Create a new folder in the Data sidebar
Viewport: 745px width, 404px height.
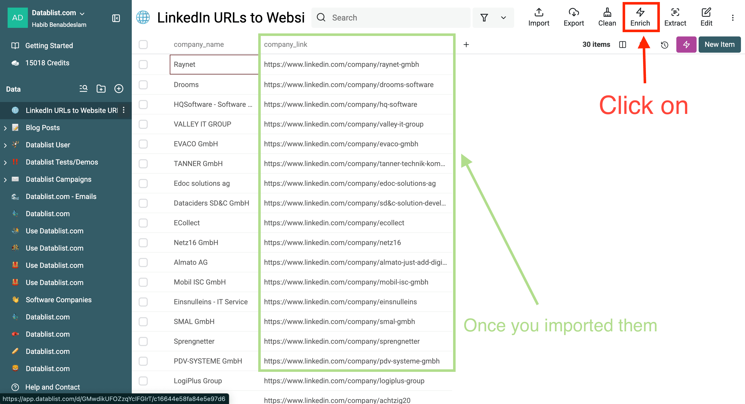pos(101,89)
